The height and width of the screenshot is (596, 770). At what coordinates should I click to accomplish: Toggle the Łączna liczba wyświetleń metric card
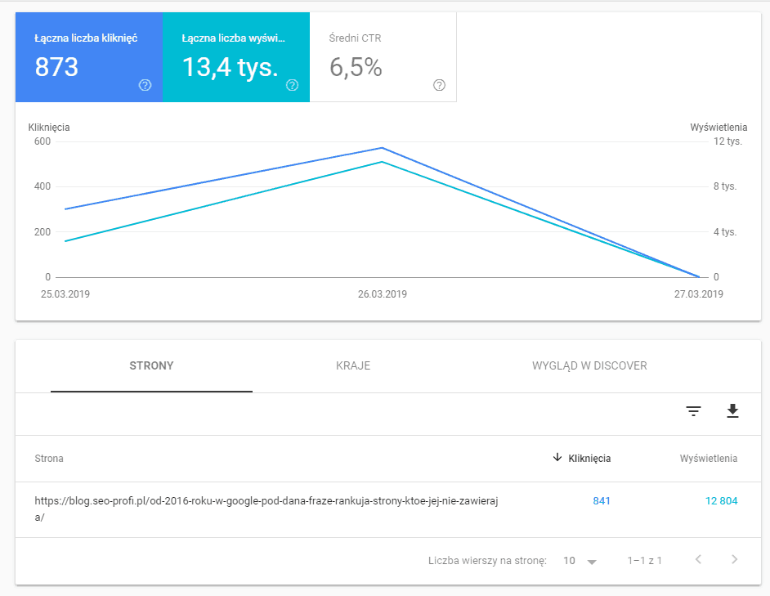(235, 57)
